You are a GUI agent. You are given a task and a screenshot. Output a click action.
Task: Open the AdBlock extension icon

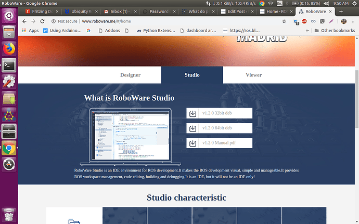pyautogui.click(x=304, y=21)
